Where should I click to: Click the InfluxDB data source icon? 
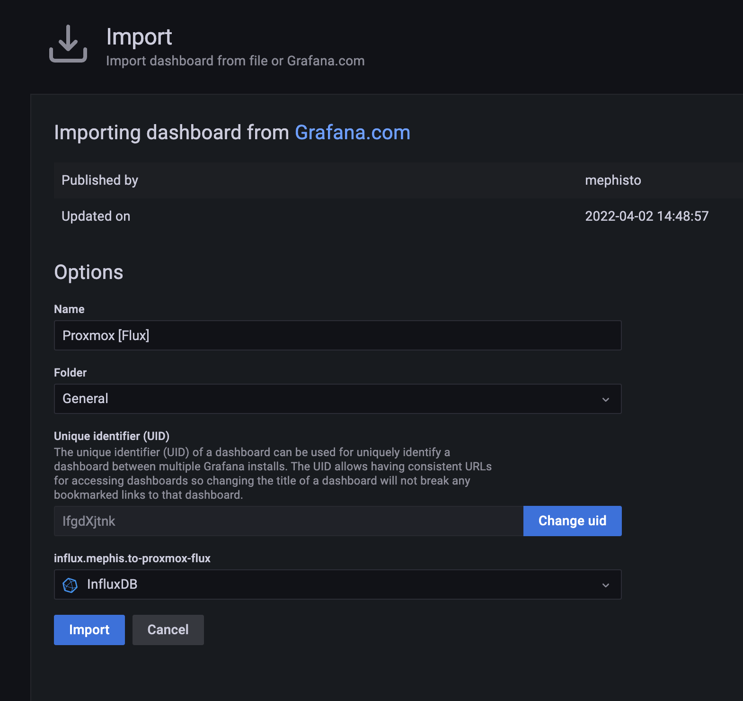70,585
